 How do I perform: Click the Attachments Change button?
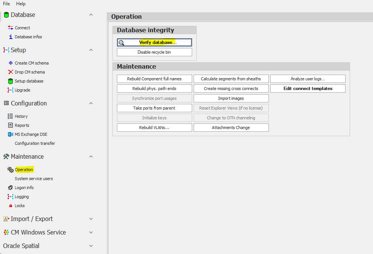[231, 128]
